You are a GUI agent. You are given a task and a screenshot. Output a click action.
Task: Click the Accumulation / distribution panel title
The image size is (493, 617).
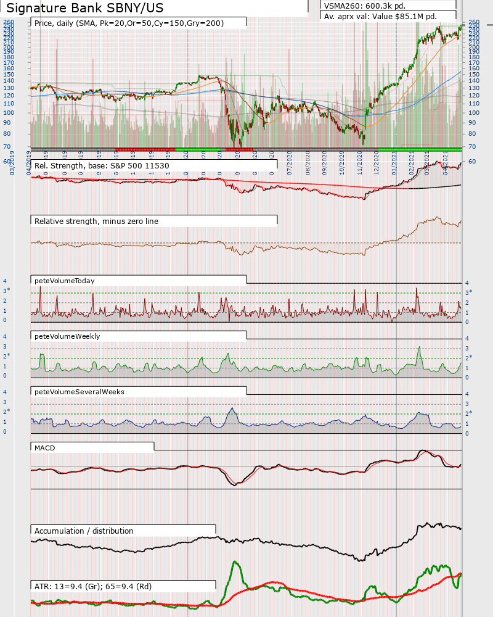click(84, 531)
